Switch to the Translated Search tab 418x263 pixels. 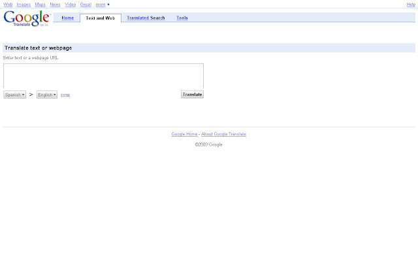(x=146, y=18)
